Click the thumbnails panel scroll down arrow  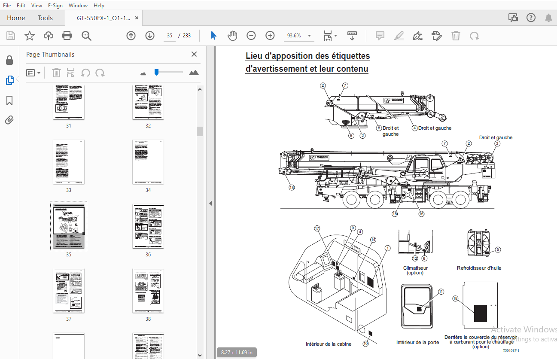tap(200, 355)
